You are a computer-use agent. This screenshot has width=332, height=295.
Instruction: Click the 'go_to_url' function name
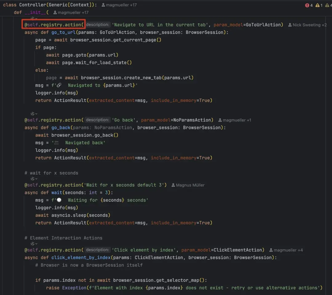(64, 32)
